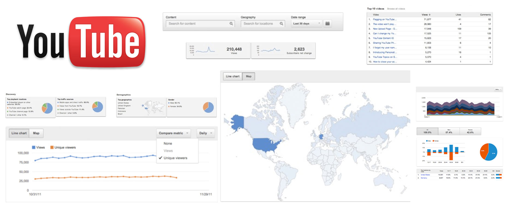513x212 pixels.
Task: Click the 210,448 Views summary card
Action: pos(218,50)
